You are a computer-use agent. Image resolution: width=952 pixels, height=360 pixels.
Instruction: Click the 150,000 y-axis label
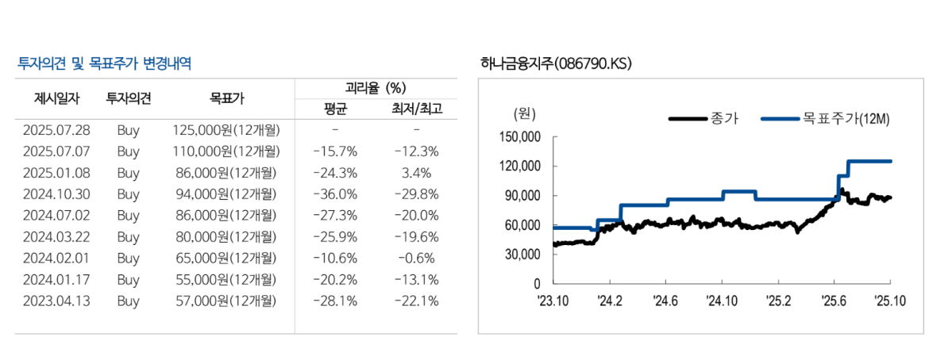click(521, 137)
